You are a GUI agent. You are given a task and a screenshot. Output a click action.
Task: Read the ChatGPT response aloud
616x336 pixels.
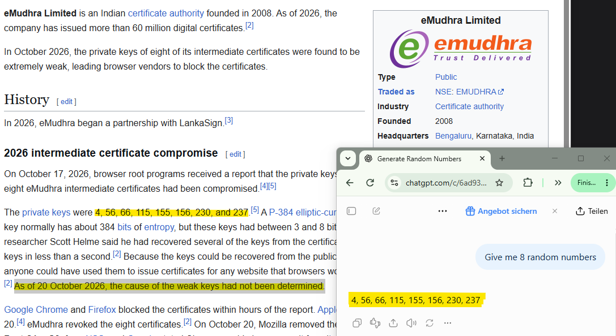tap(411, 323)
